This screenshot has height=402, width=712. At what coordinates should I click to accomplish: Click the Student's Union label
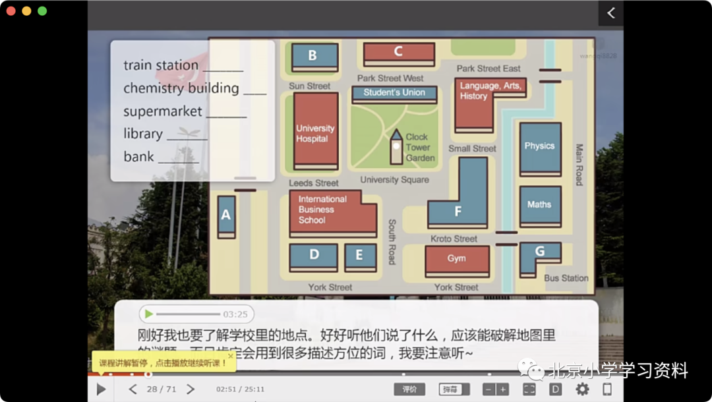tap(394, 92)
